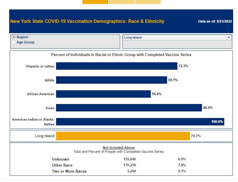Click the first dark orange tab at top
Screen dimensions: 238x182
coord(95,2)
